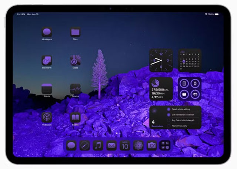This screenshot has width=237, height=169.
Task: Open Mail in the dock
Action: click(111, 145)
